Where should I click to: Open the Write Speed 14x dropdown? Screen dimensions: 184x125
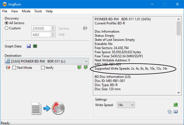click(126, 105)
